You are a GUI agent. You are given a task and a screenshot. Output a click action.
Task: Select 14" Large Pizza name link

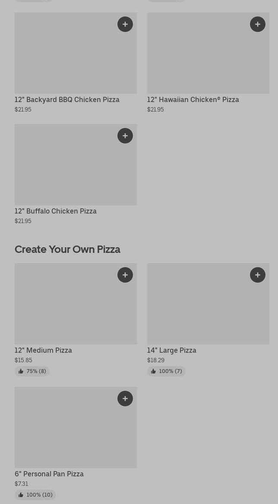point(171,351)
